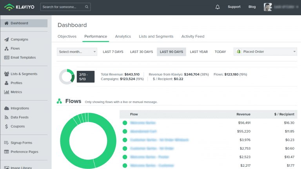Select Lists & Segments sidebar item
Screen dimensions: 301x169
coord(24,74)
